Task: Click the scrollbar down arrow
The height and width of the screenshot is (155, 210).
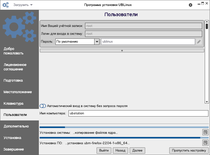Action: click(207, 102)
